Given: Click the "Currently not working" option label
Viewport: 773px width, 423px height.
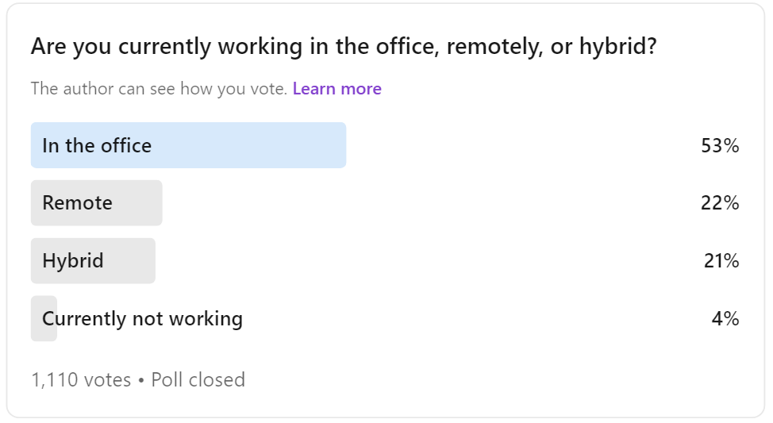Looking at the screenshot, I should 142,319.
